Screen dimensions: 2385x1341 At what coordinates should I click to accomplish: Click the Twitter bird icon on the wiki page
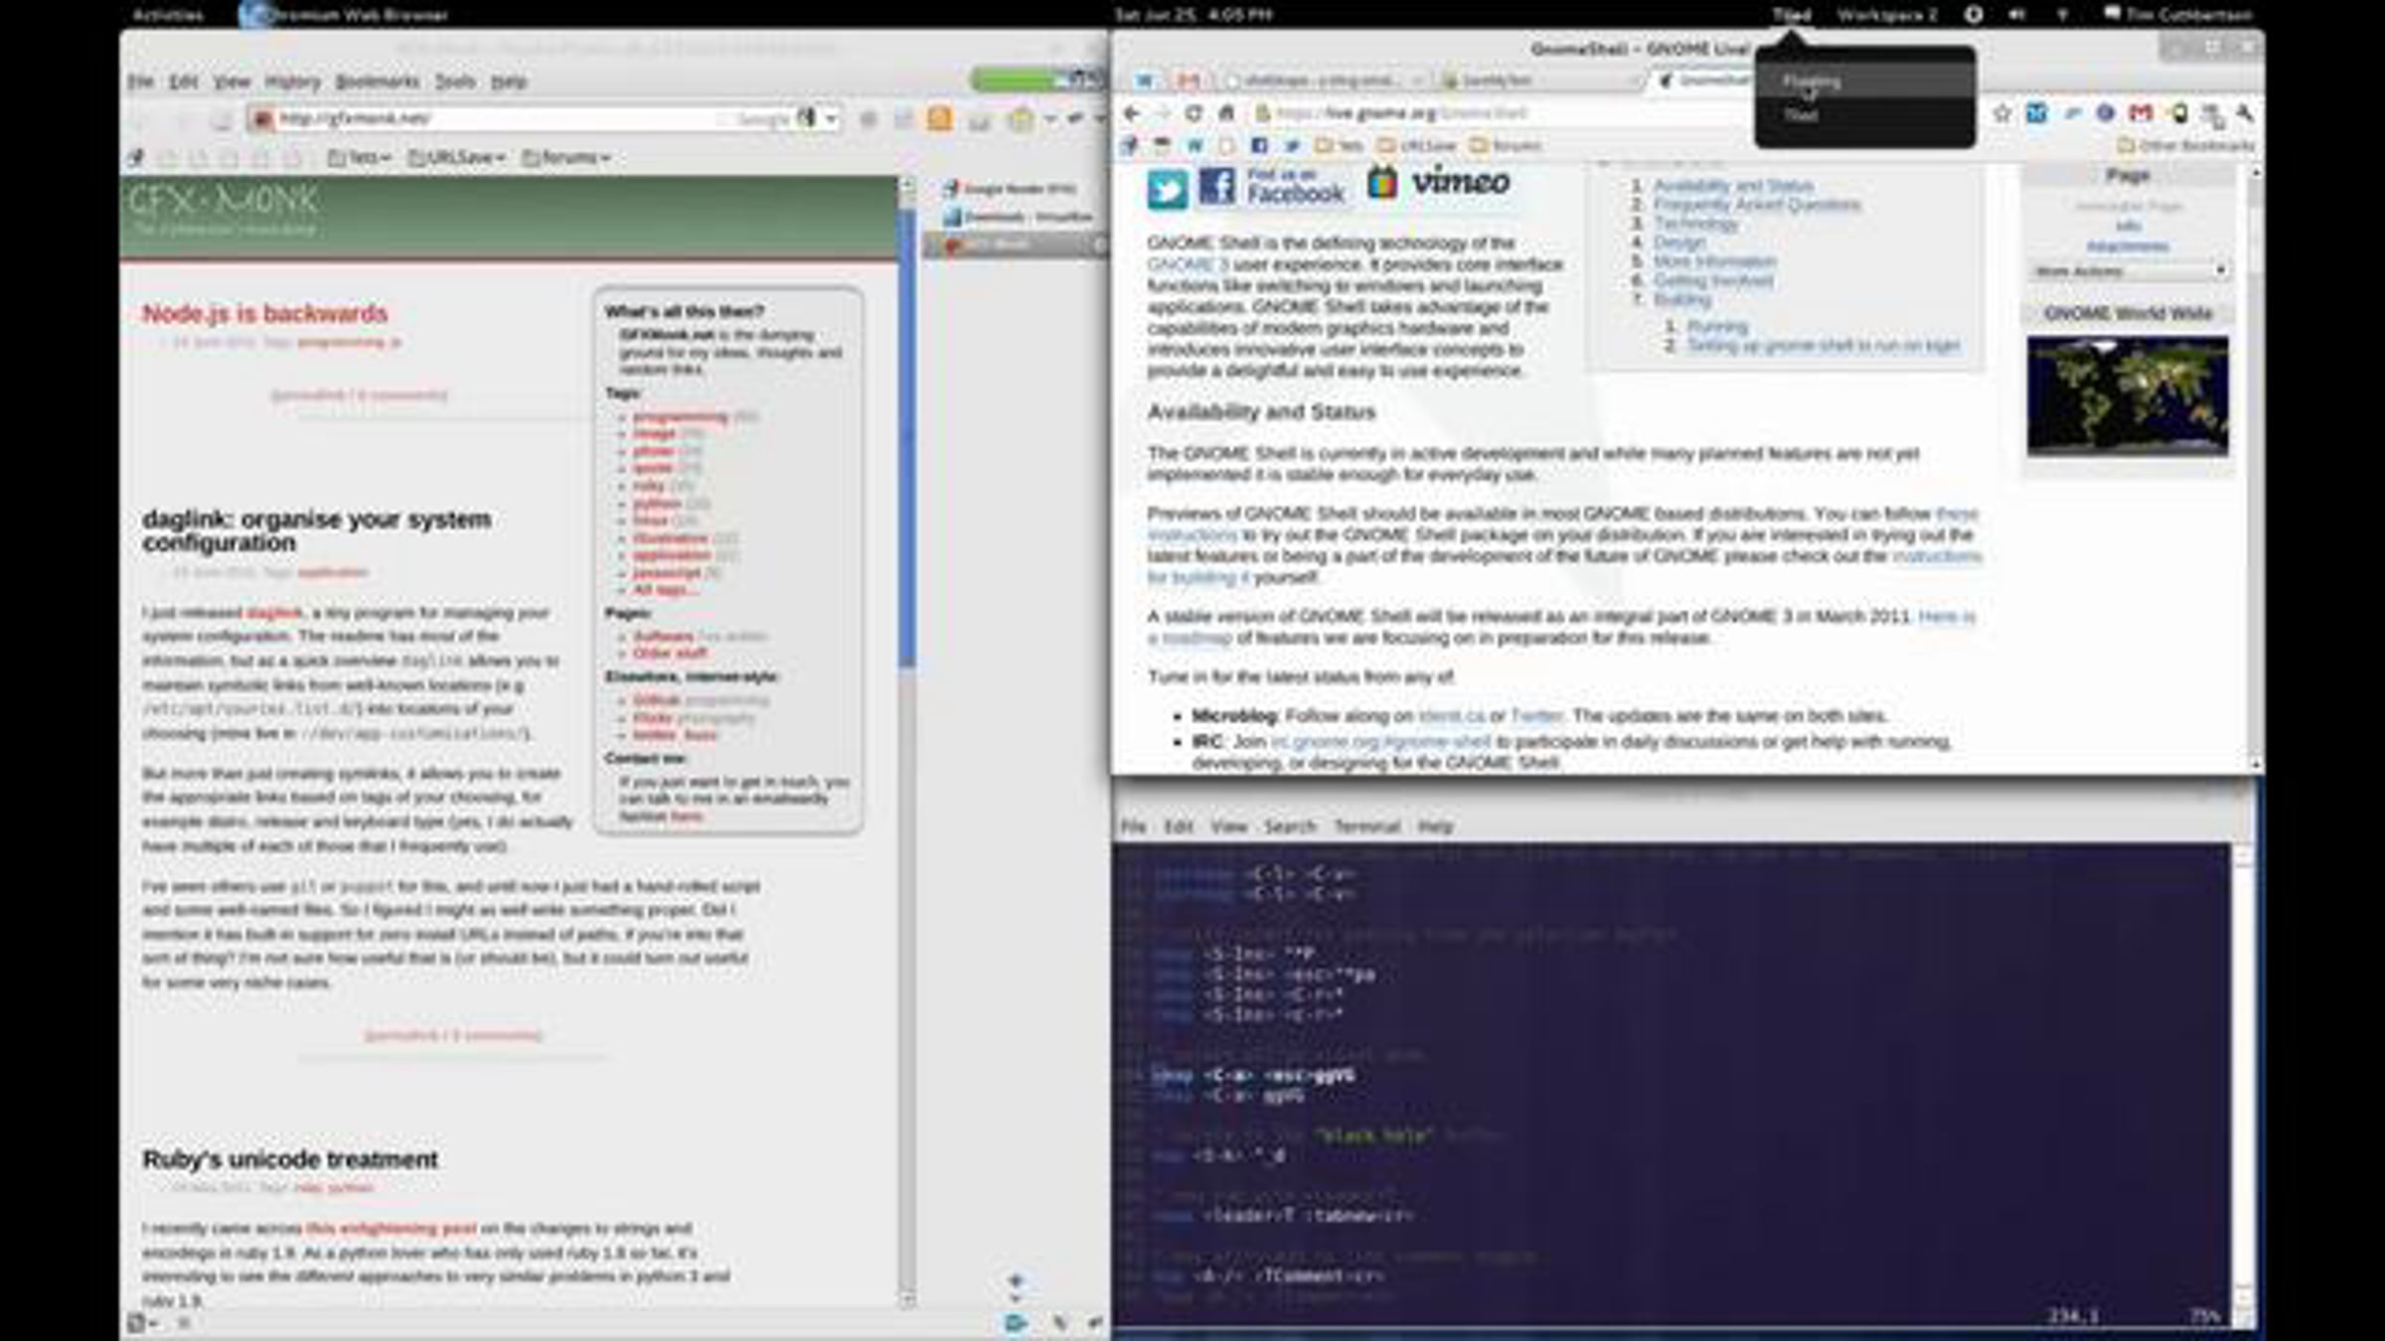1168,189
